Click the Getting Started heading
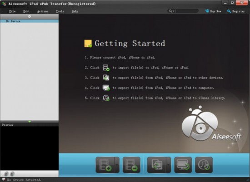The height and width of the screenshot is (182, 250). (130, 44)
